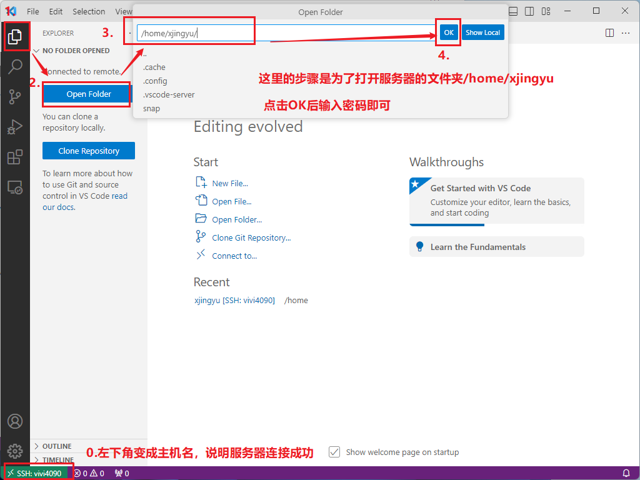Open the Accounts menu icon
The image size is (640, 480).
15,421
